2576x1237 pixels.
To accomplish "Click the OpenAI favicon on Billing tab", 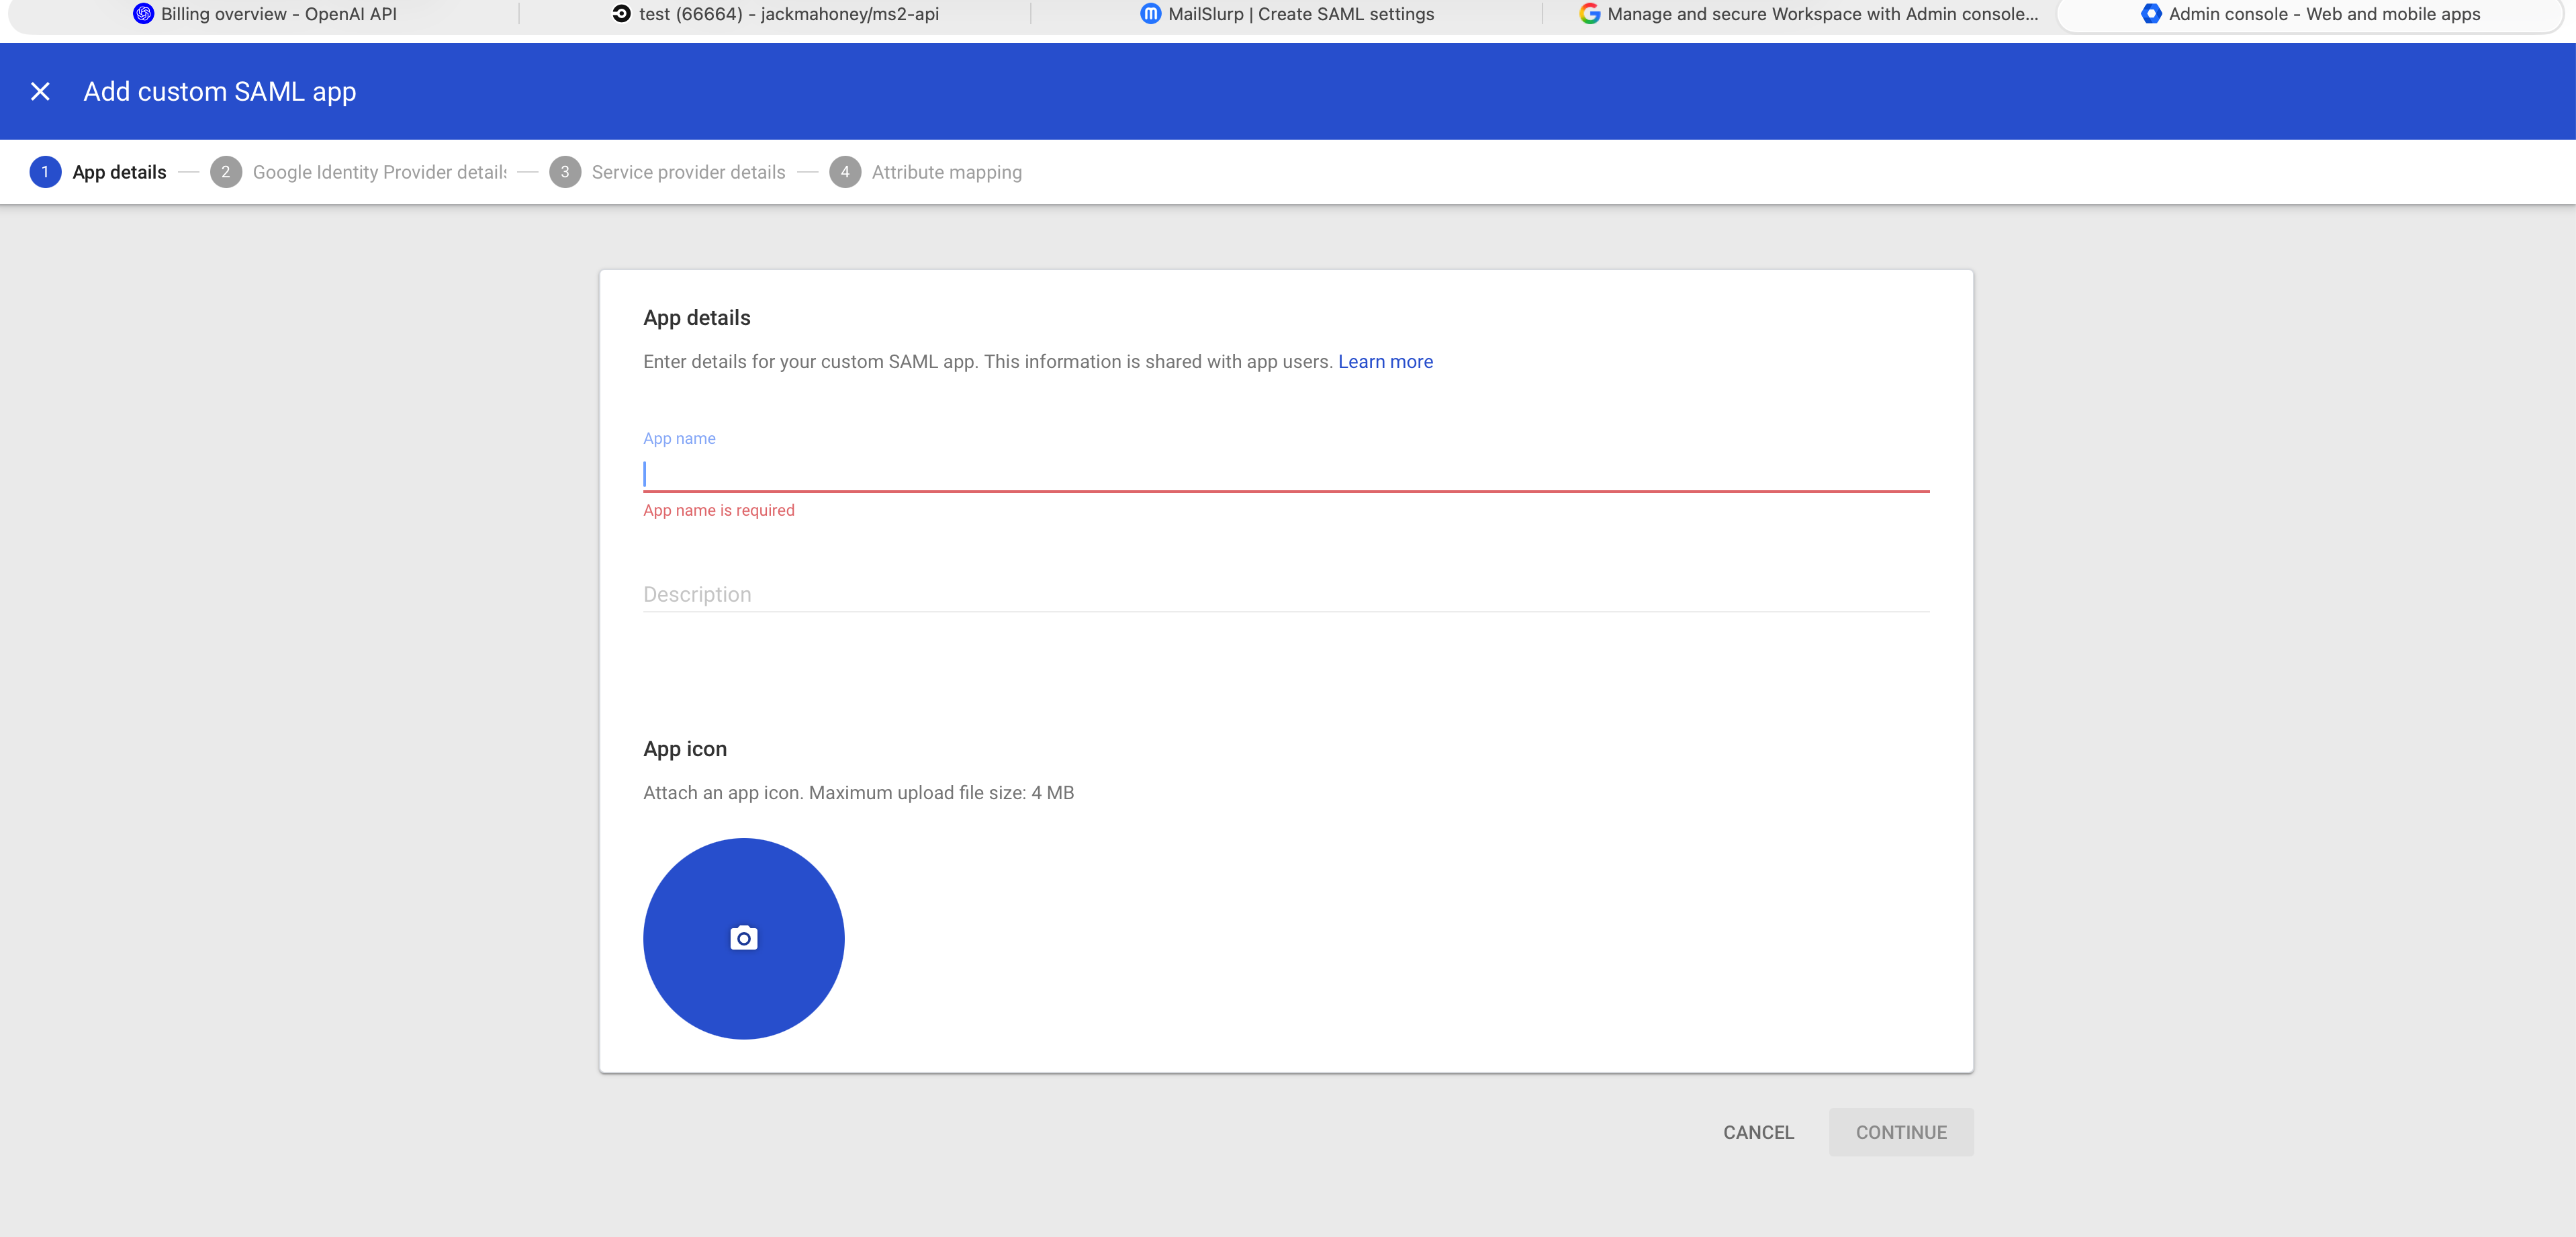I will [143, 14].
